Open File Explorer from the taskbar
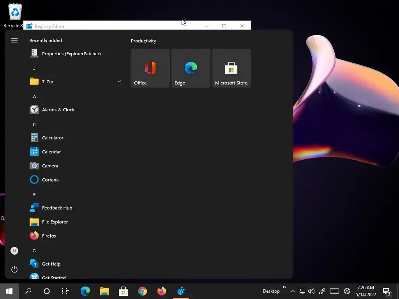The image size is (399, 299). pyautogui.click(x=104, y=291)
